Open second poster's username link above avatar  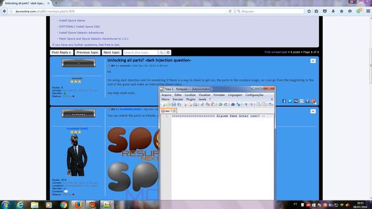click(x=77, y=128)
